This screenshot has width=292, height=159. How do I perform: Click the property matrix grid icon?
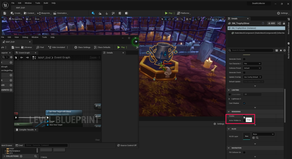277,50
